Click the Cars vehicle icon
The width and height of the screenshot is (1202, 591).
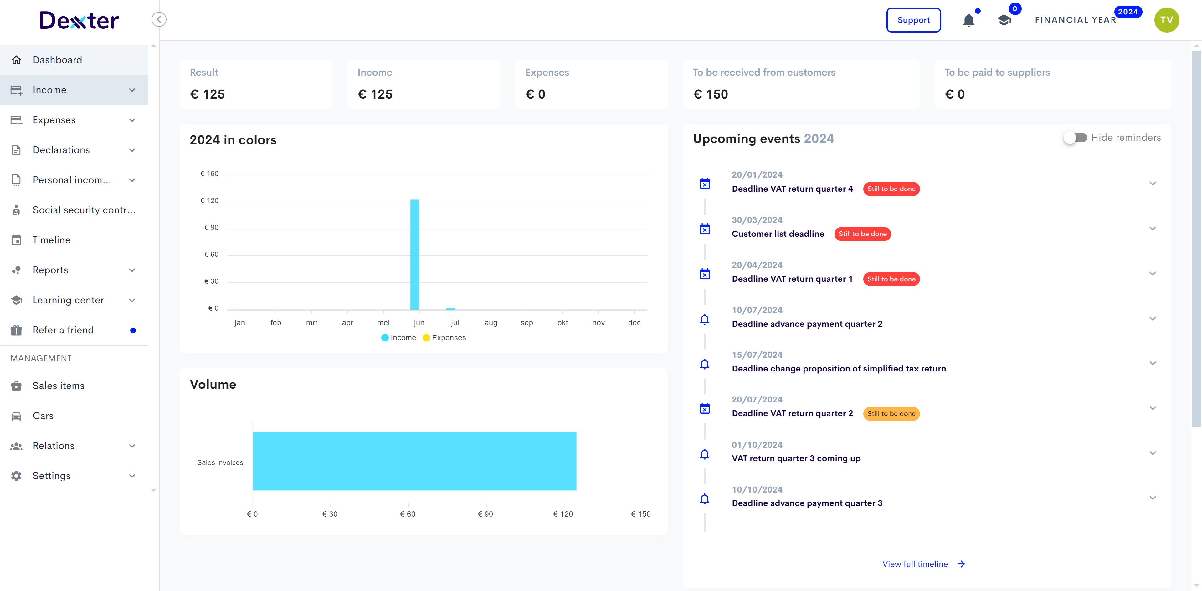pyautogui.click(x=16, y=416)
